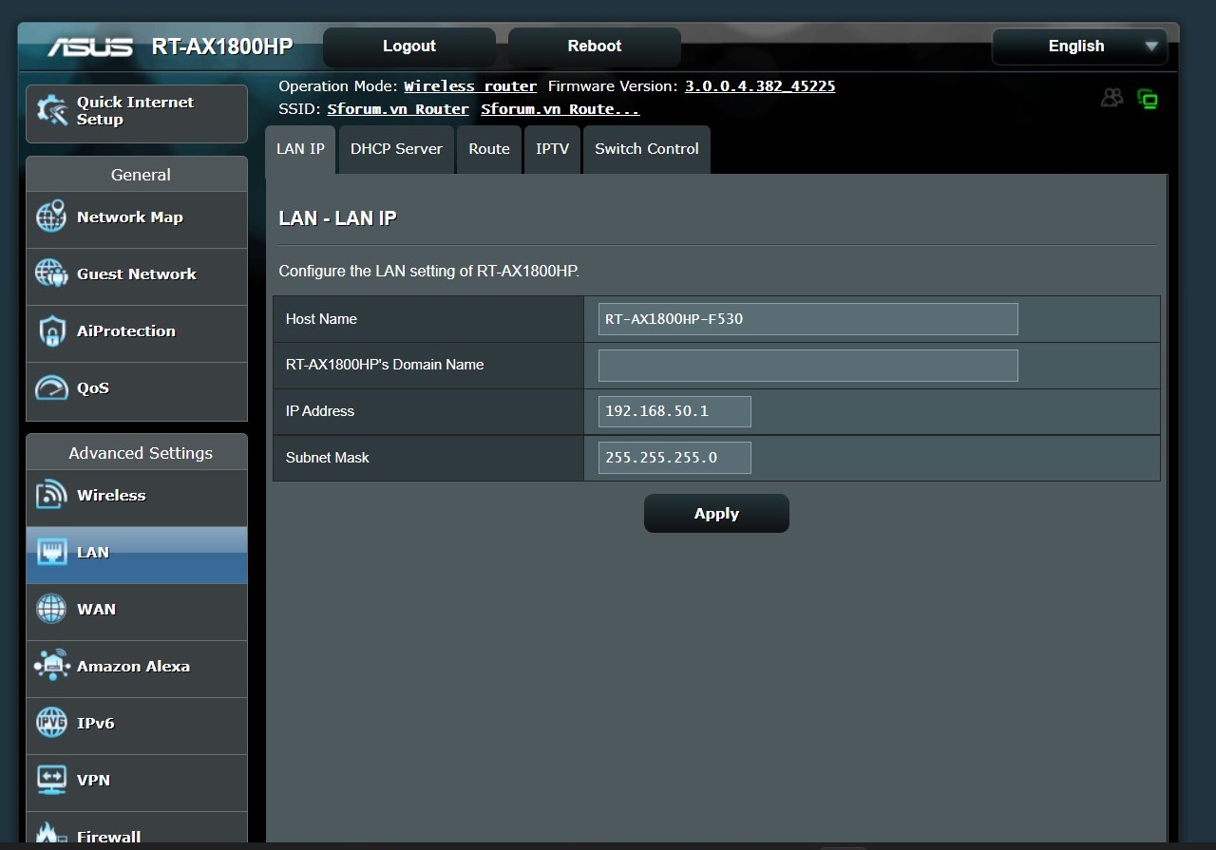Image resolution: width=1216 pixels, height=850 pixels.
Task: Click the ASUS logo
Action: 90,47
